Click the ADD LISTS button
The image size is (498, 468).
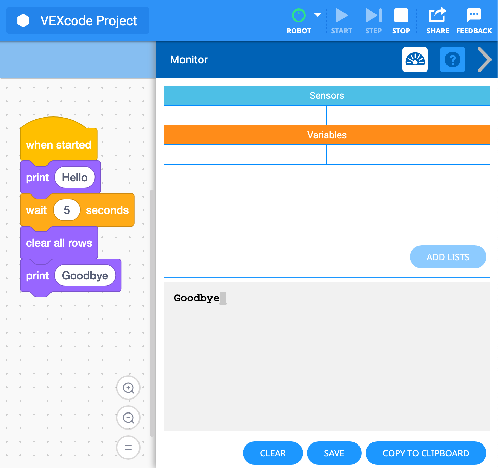click(448, 257)
